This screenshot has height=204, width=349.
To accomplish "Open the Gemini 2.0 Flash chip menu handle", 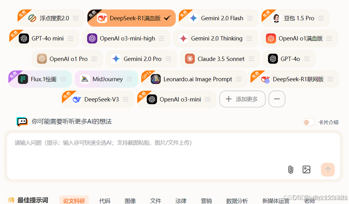I will [250, 18].
